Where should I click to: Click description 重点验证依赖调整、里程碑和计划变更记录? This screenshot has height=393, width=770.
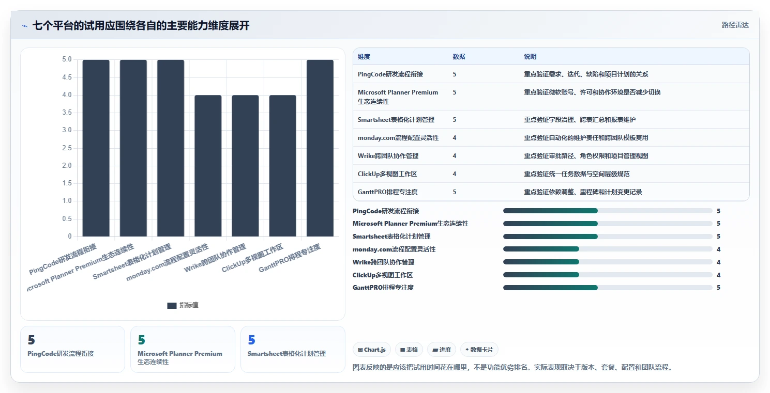click(x=583, y=192)
